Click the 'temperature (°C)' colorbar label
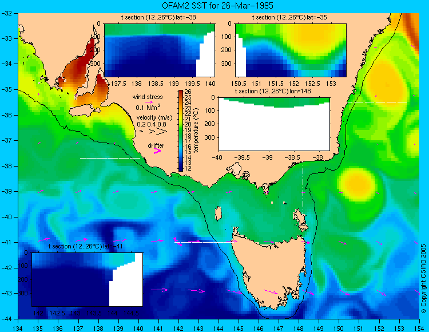 click(x=196, y=131)
